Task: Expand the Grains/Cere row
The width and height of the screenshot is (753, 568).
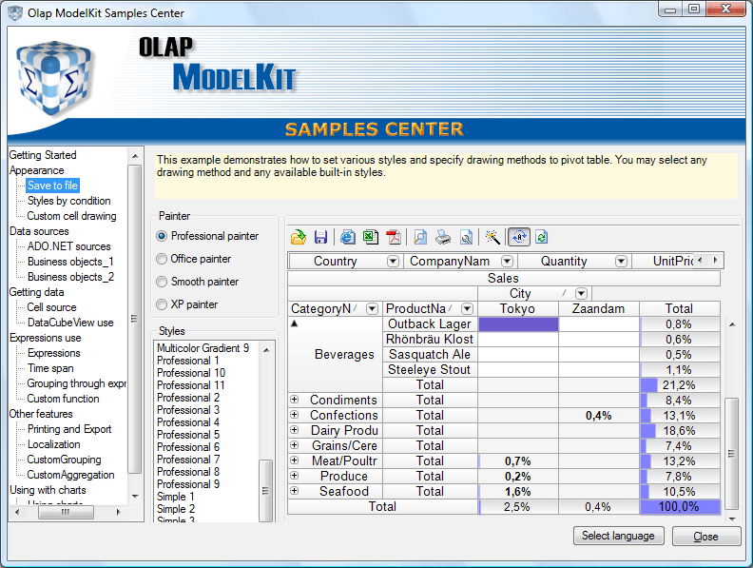Action: point(295,445)
